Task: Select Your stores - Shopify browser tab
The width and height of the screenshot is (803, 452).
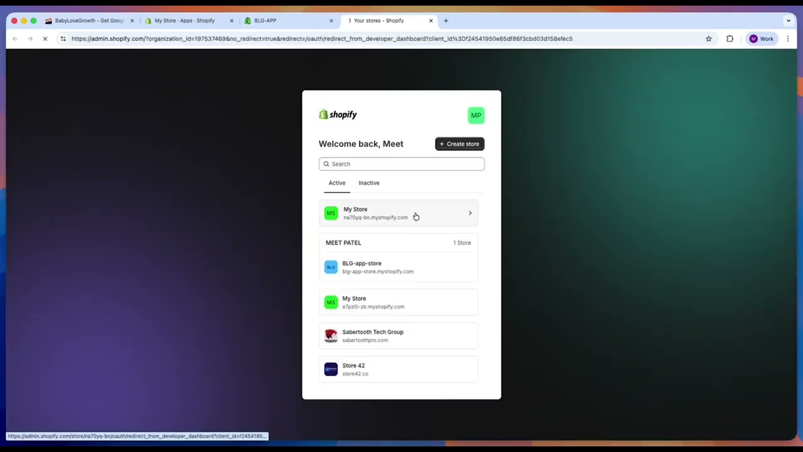Action: pyautogui.click(x=389, y=21)
